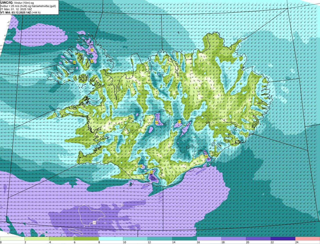The height and width of the screenshot is (244, 320).
Task: Select the 20–22 m/s violet swatch
Action: pos(258,239)
